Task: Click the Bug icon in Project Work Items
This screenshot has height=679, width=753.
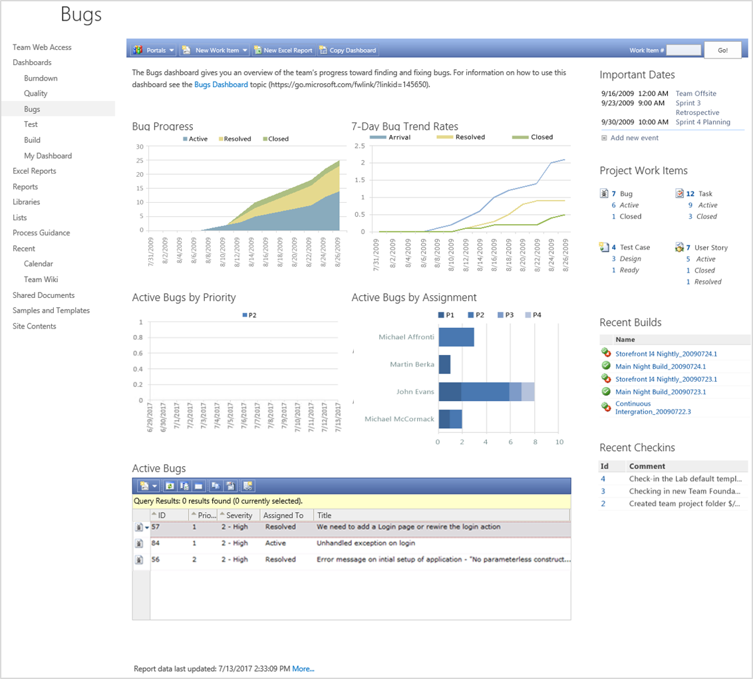Action: (605, 193)
